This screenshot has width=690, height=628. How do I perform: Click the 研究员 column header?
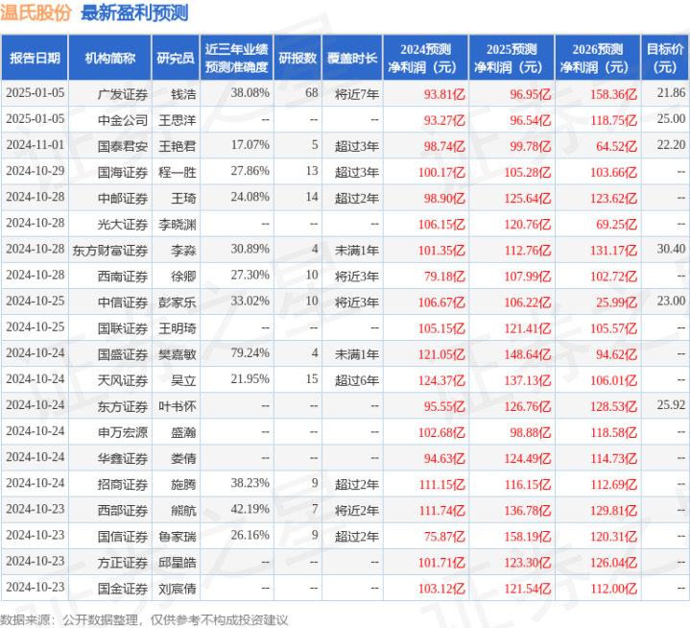coord(176,58)
